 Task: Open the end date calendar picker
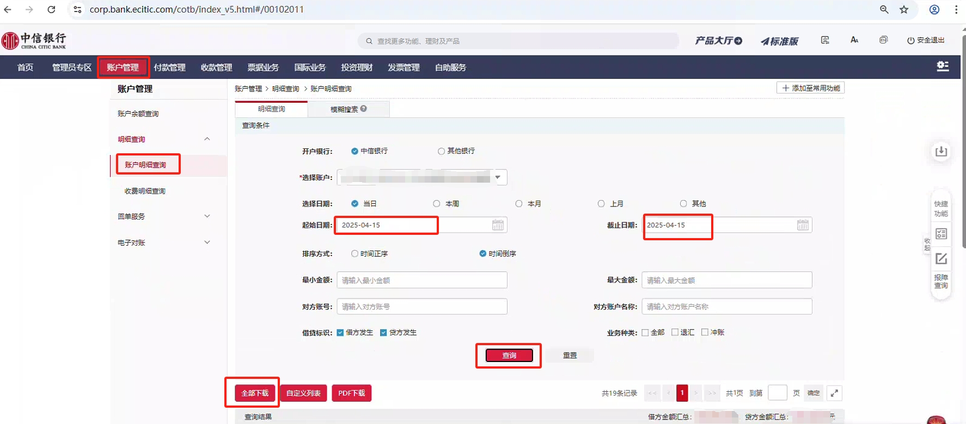click(803, 225)
